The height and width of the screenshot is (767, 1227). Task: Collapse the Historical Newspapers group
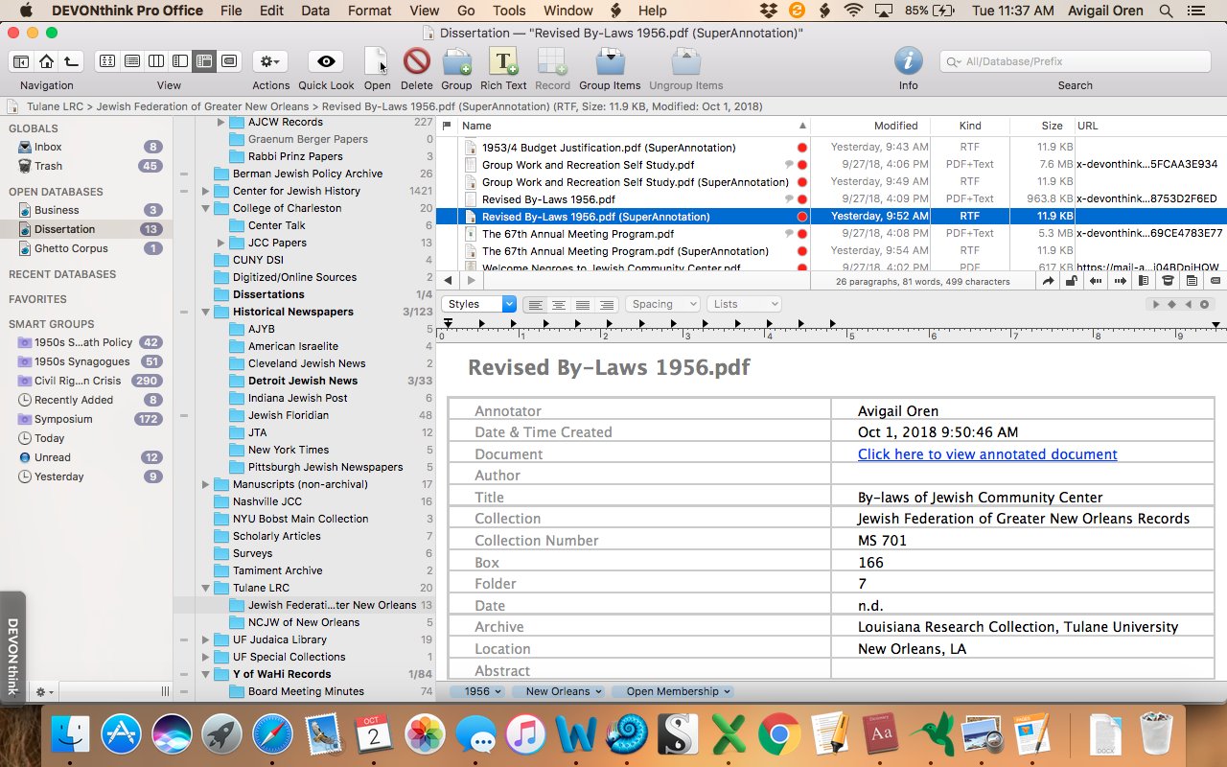click(x=206, y=312)
